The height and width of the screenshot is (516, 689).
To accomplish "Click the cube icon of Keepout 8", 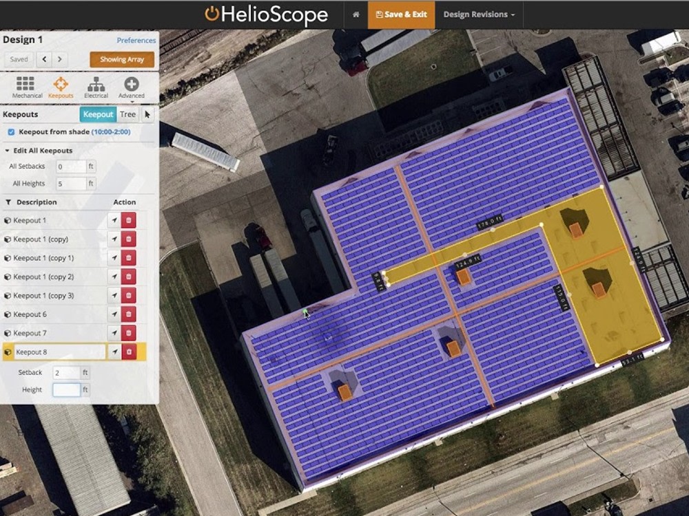I will (x=8, y=352).
